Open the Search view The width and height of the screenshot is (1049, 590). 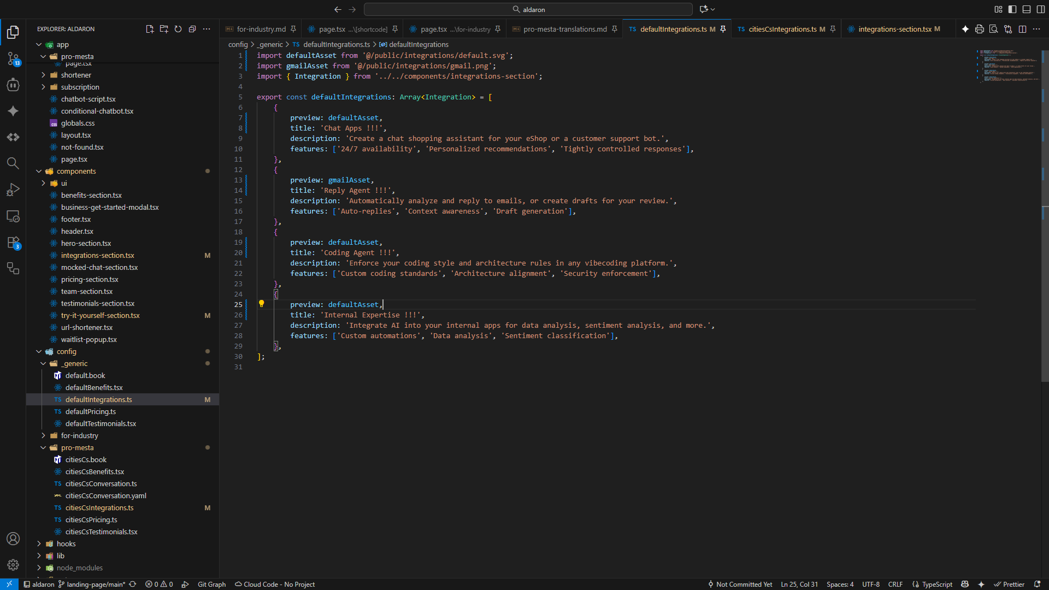click(13, 163)
